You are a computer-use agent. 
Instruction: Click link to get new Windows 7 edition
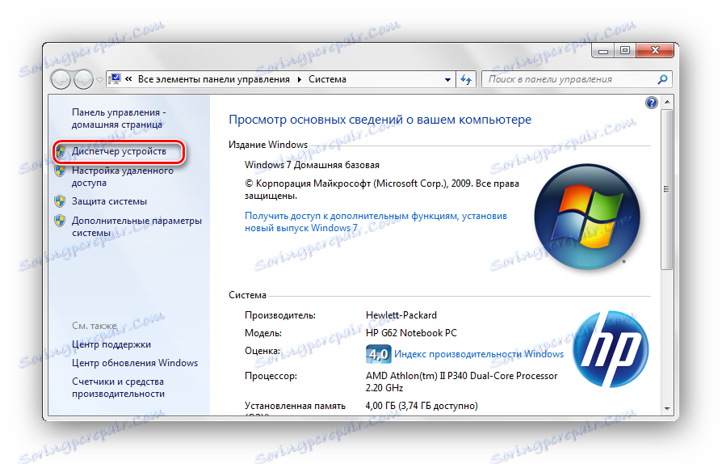376,221
